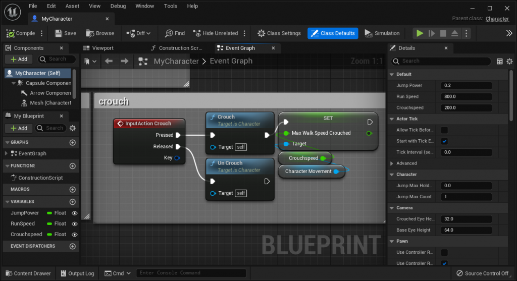517x281 pixels.
Task: Toggle RunSpeed variable visibility eye
Action: click(75, 223)
